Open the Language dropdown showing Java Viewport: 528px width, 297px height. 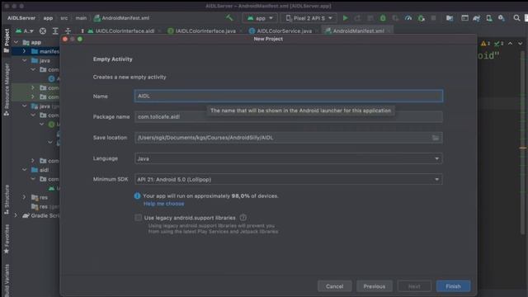coord(288,158)
